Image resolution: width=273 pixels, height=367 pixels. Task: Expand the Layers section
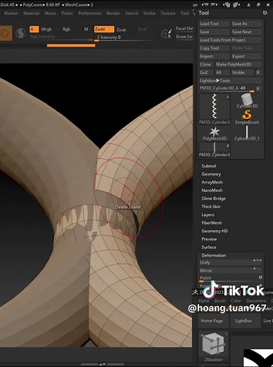(208, 215)
